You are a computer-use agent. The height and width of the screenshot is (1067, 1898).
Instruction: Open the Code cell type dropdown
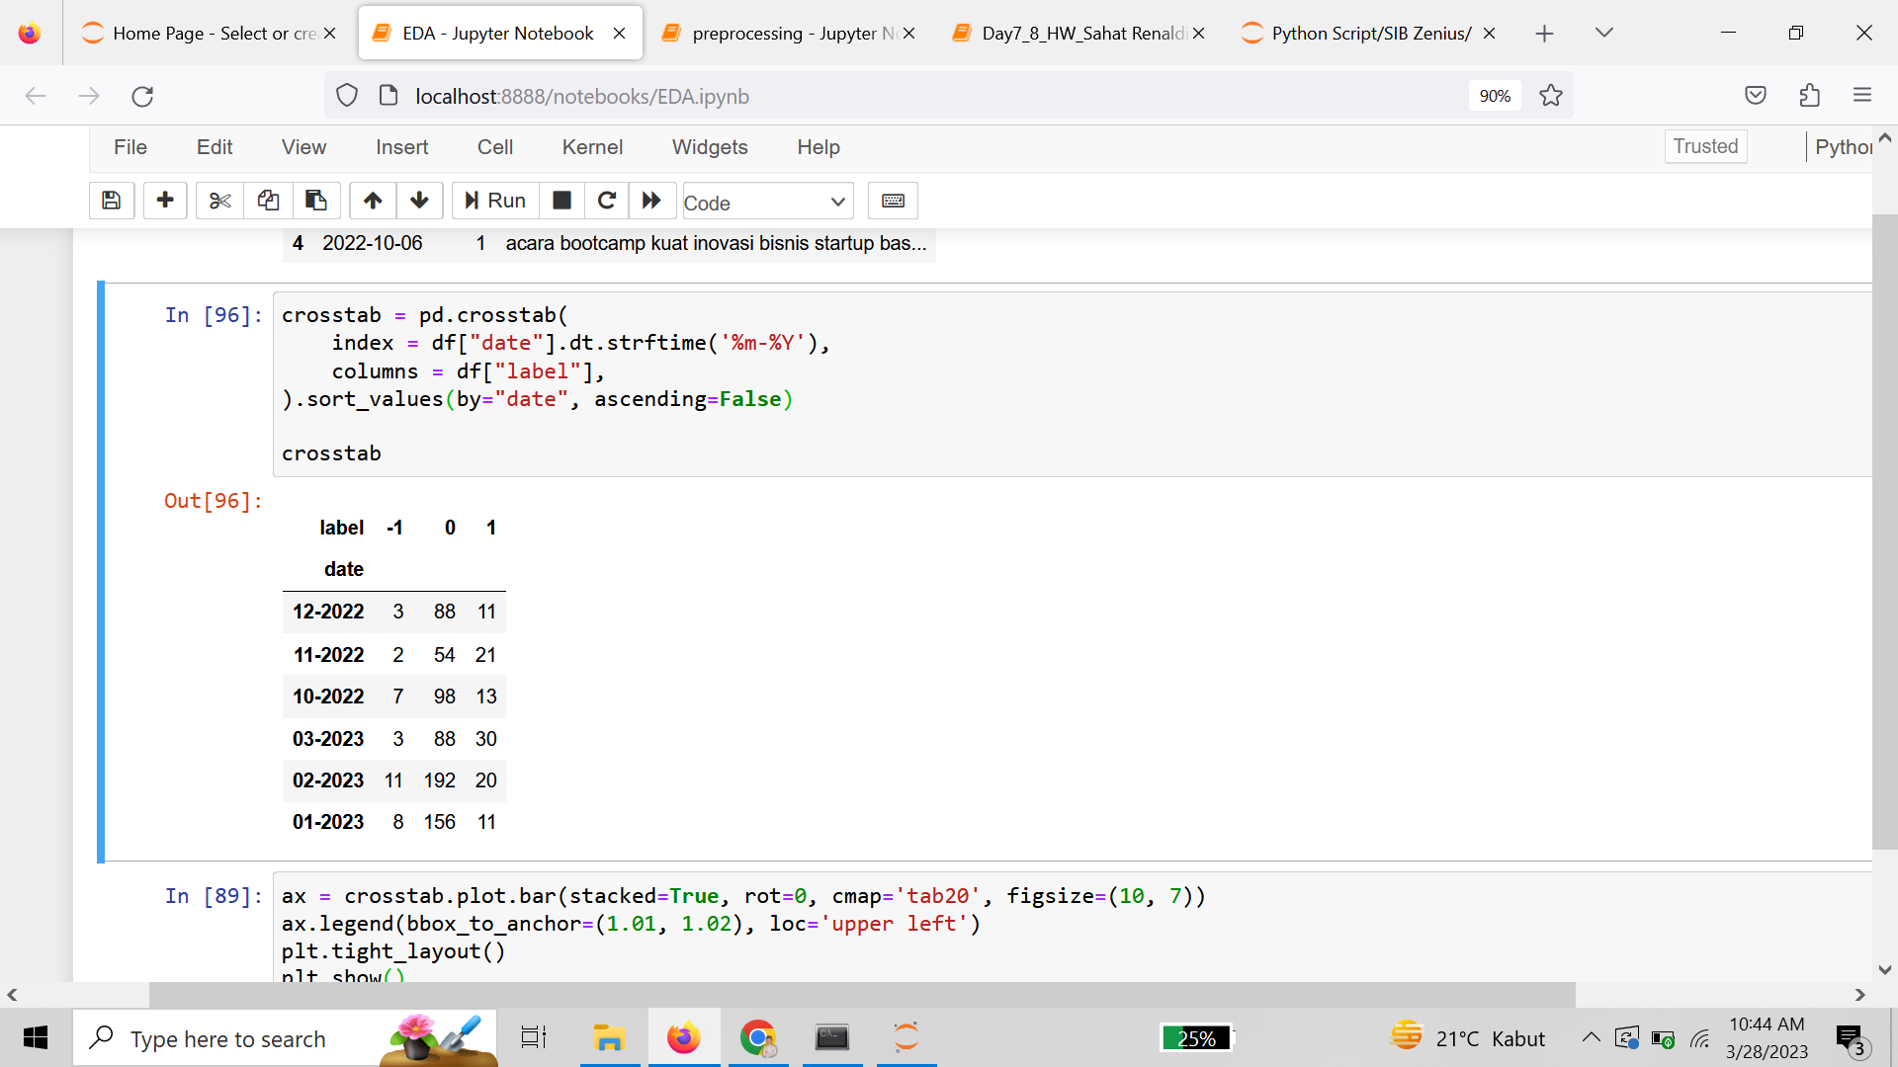(x=767, y=203)
